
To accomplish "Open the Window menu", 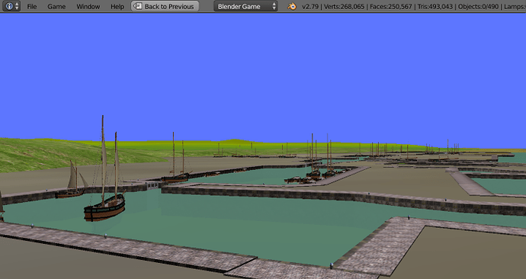I will coord(88,6).
